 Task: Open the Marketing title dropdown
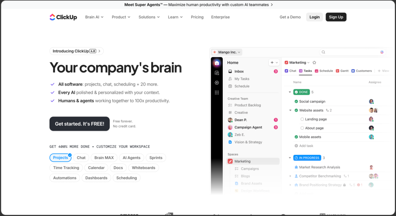(297, 62)
